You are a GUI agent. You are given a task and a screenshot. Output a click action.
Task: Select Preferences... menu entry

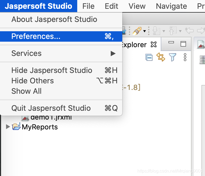pyautogui.click(x=61, y=36)
